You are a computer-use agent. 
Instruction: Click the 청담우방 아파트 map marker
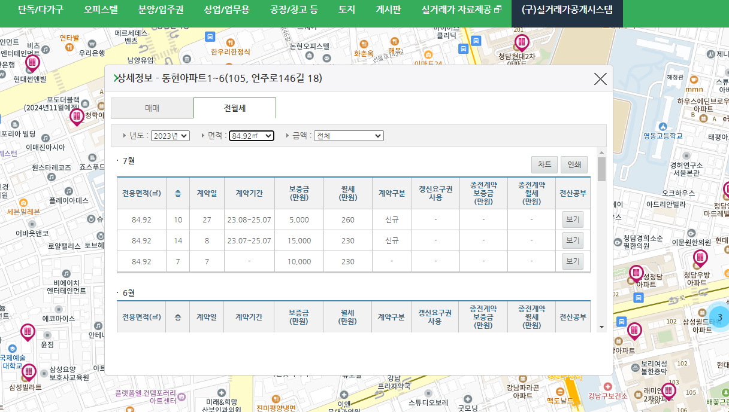click(x=699, y=260)
